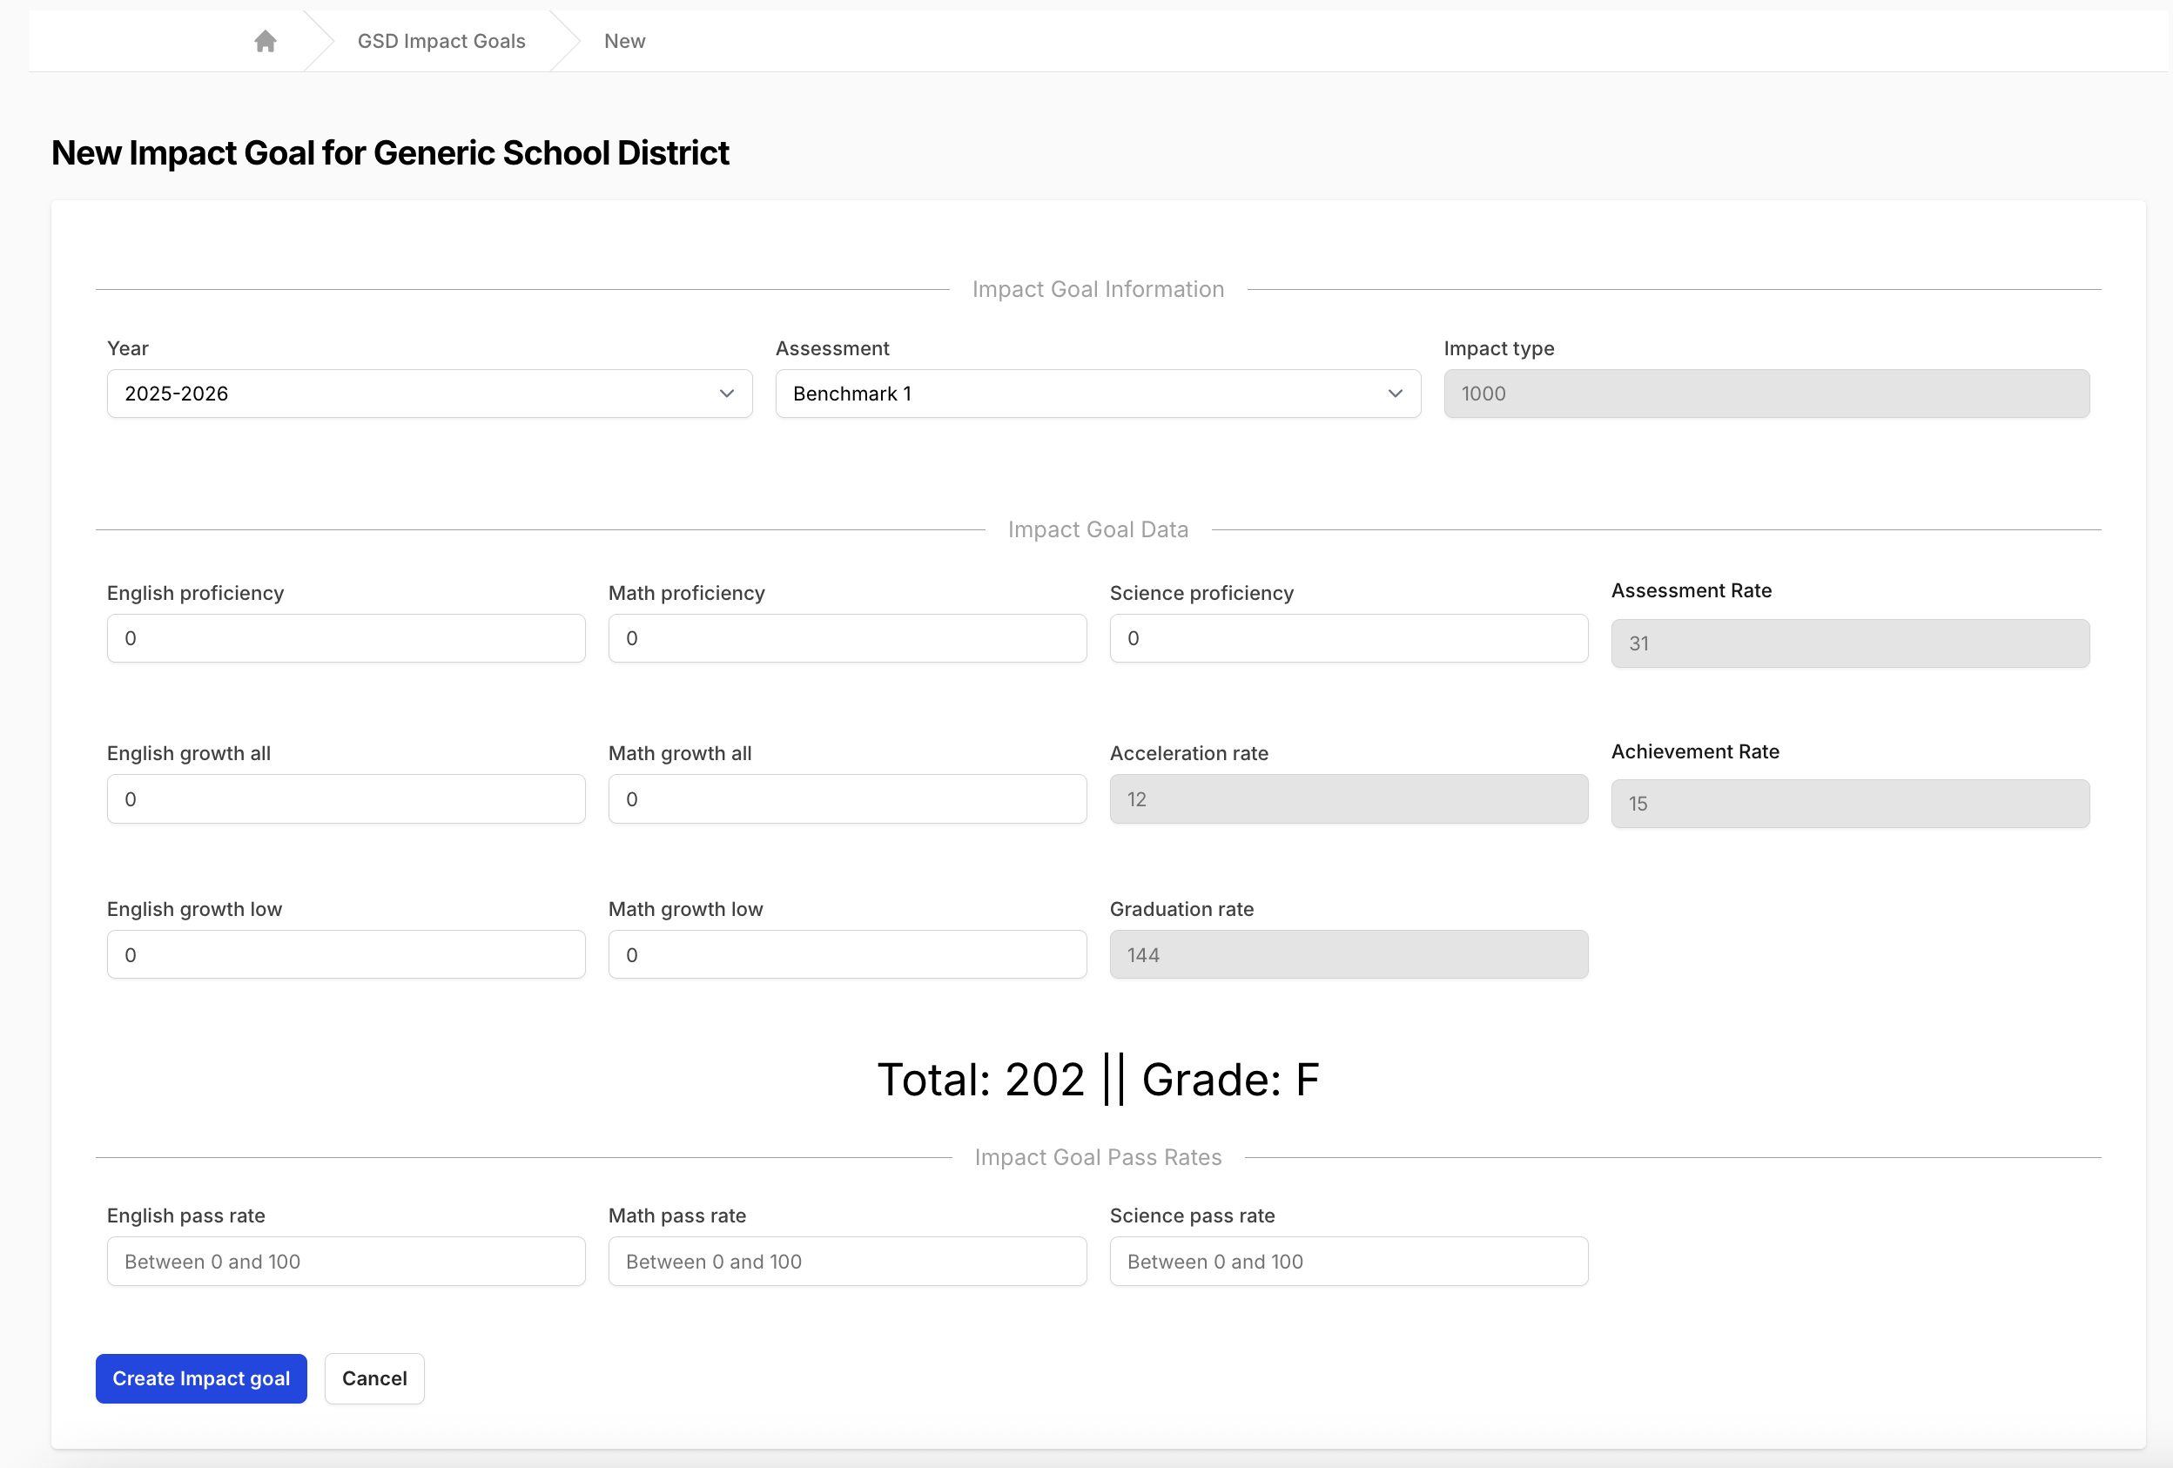The width and height of the screenshot is (2173, 1468).
Task: Click the Cancel button
Action: [374, 1378]
